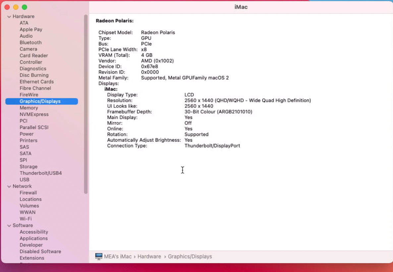The width and height of the screenshot is (393, 272).
Task: Click the iMac computer icon in path bar
Action: point(99,256)
